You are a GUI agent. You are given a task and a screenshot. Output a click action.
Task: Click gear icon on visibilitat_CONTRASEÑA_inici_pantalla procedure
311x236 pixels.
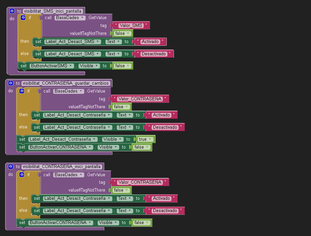pyautogui.click(x=11, y=167)
